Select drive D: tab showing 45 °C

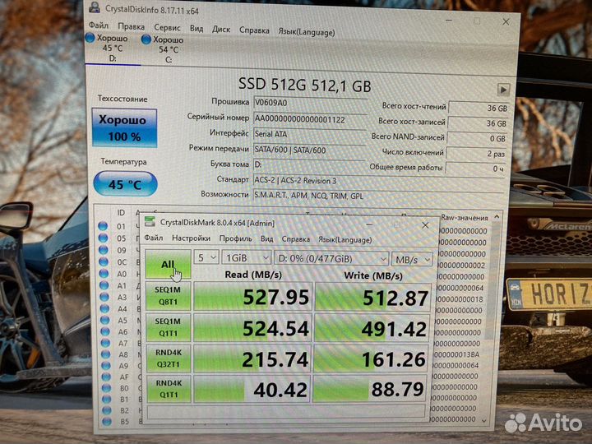tap(113, 49)
